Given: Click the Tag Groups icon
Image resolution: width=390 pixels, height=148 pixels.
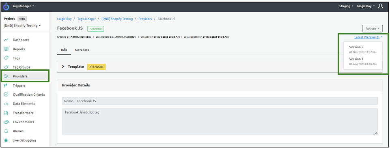Looking at the screenshot, I should click(6, 67).
